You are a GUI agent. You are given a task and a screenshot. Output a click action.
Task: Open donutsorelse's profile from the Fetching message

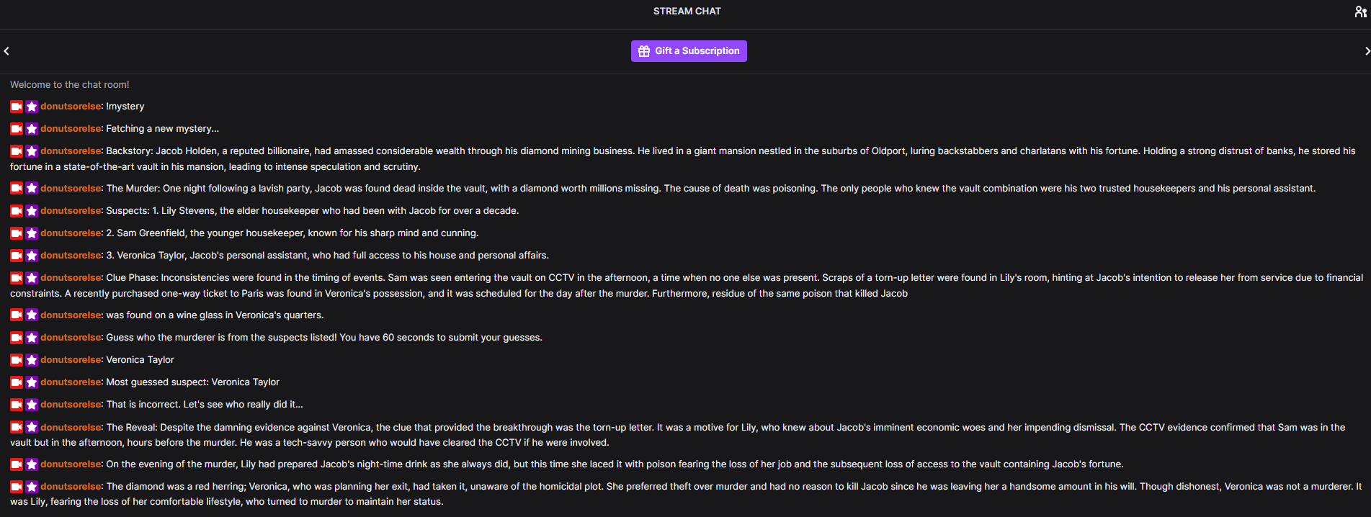click(70, 128)
